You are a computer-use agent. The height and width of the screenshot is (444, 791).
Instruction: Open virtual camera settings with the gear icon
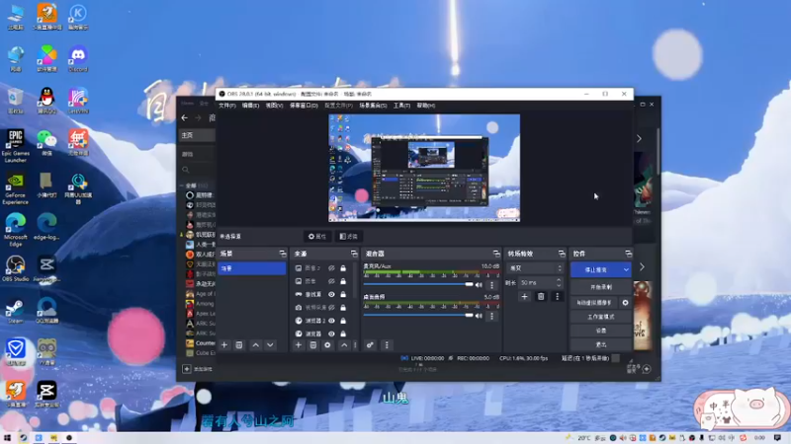[626, 303]
